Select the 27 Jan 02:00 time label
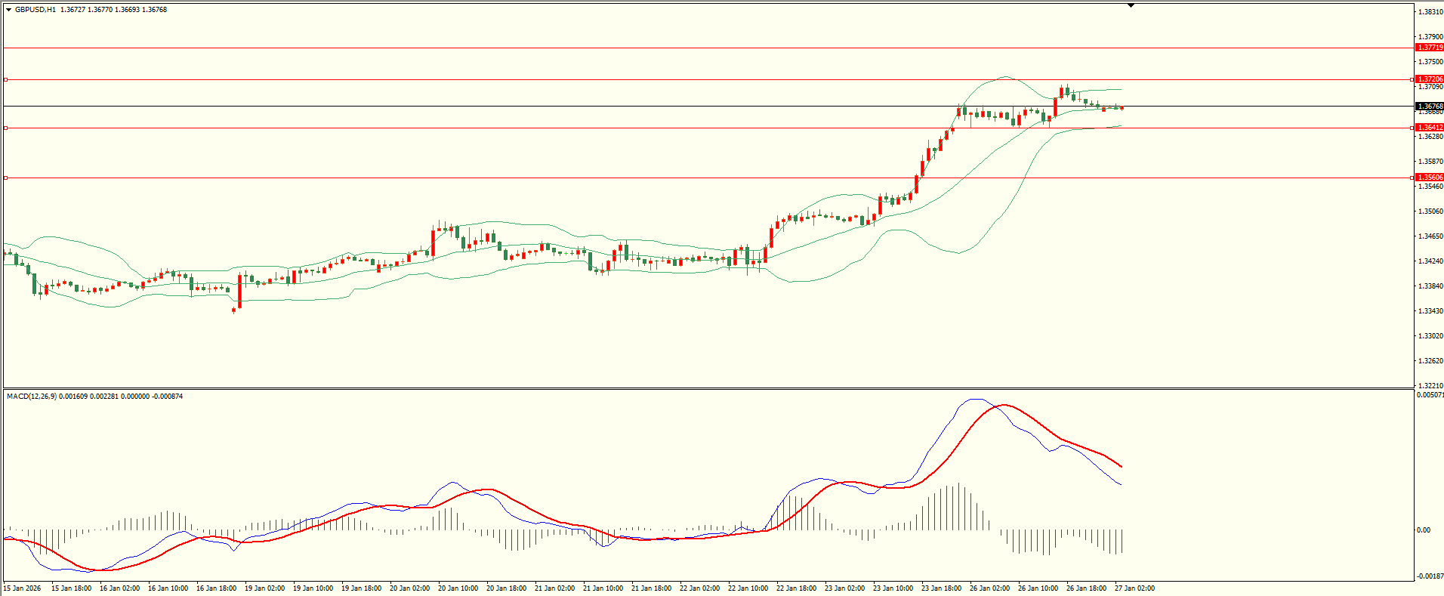Viewport: 1444px width, 596px height. 1134,588
